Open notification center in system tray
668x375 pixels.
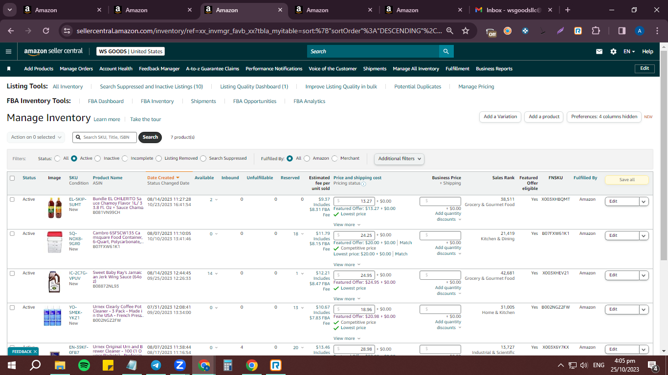point(652,365)
